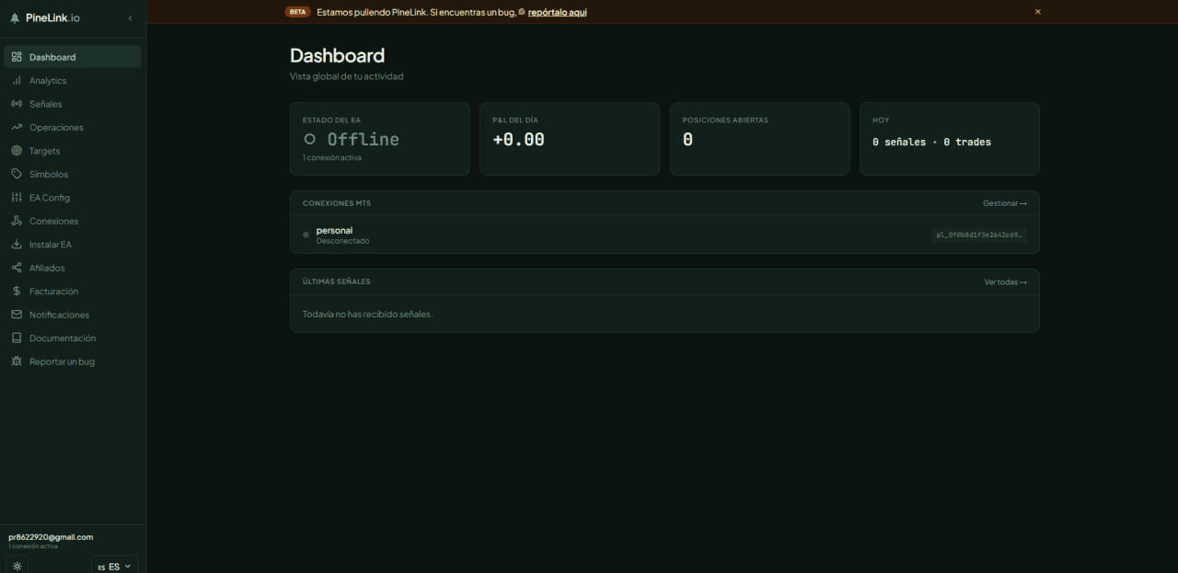Click the Analytics bar chart icon
This screenshot has height=573, width=1178.
tap(17, 81)
